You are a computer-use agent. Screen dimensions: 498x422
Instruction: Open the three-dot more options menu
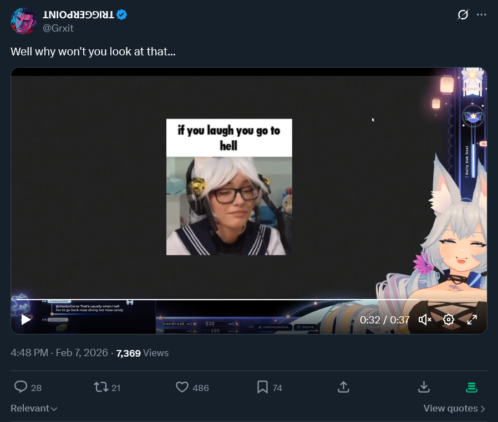(x=481, y=14)
